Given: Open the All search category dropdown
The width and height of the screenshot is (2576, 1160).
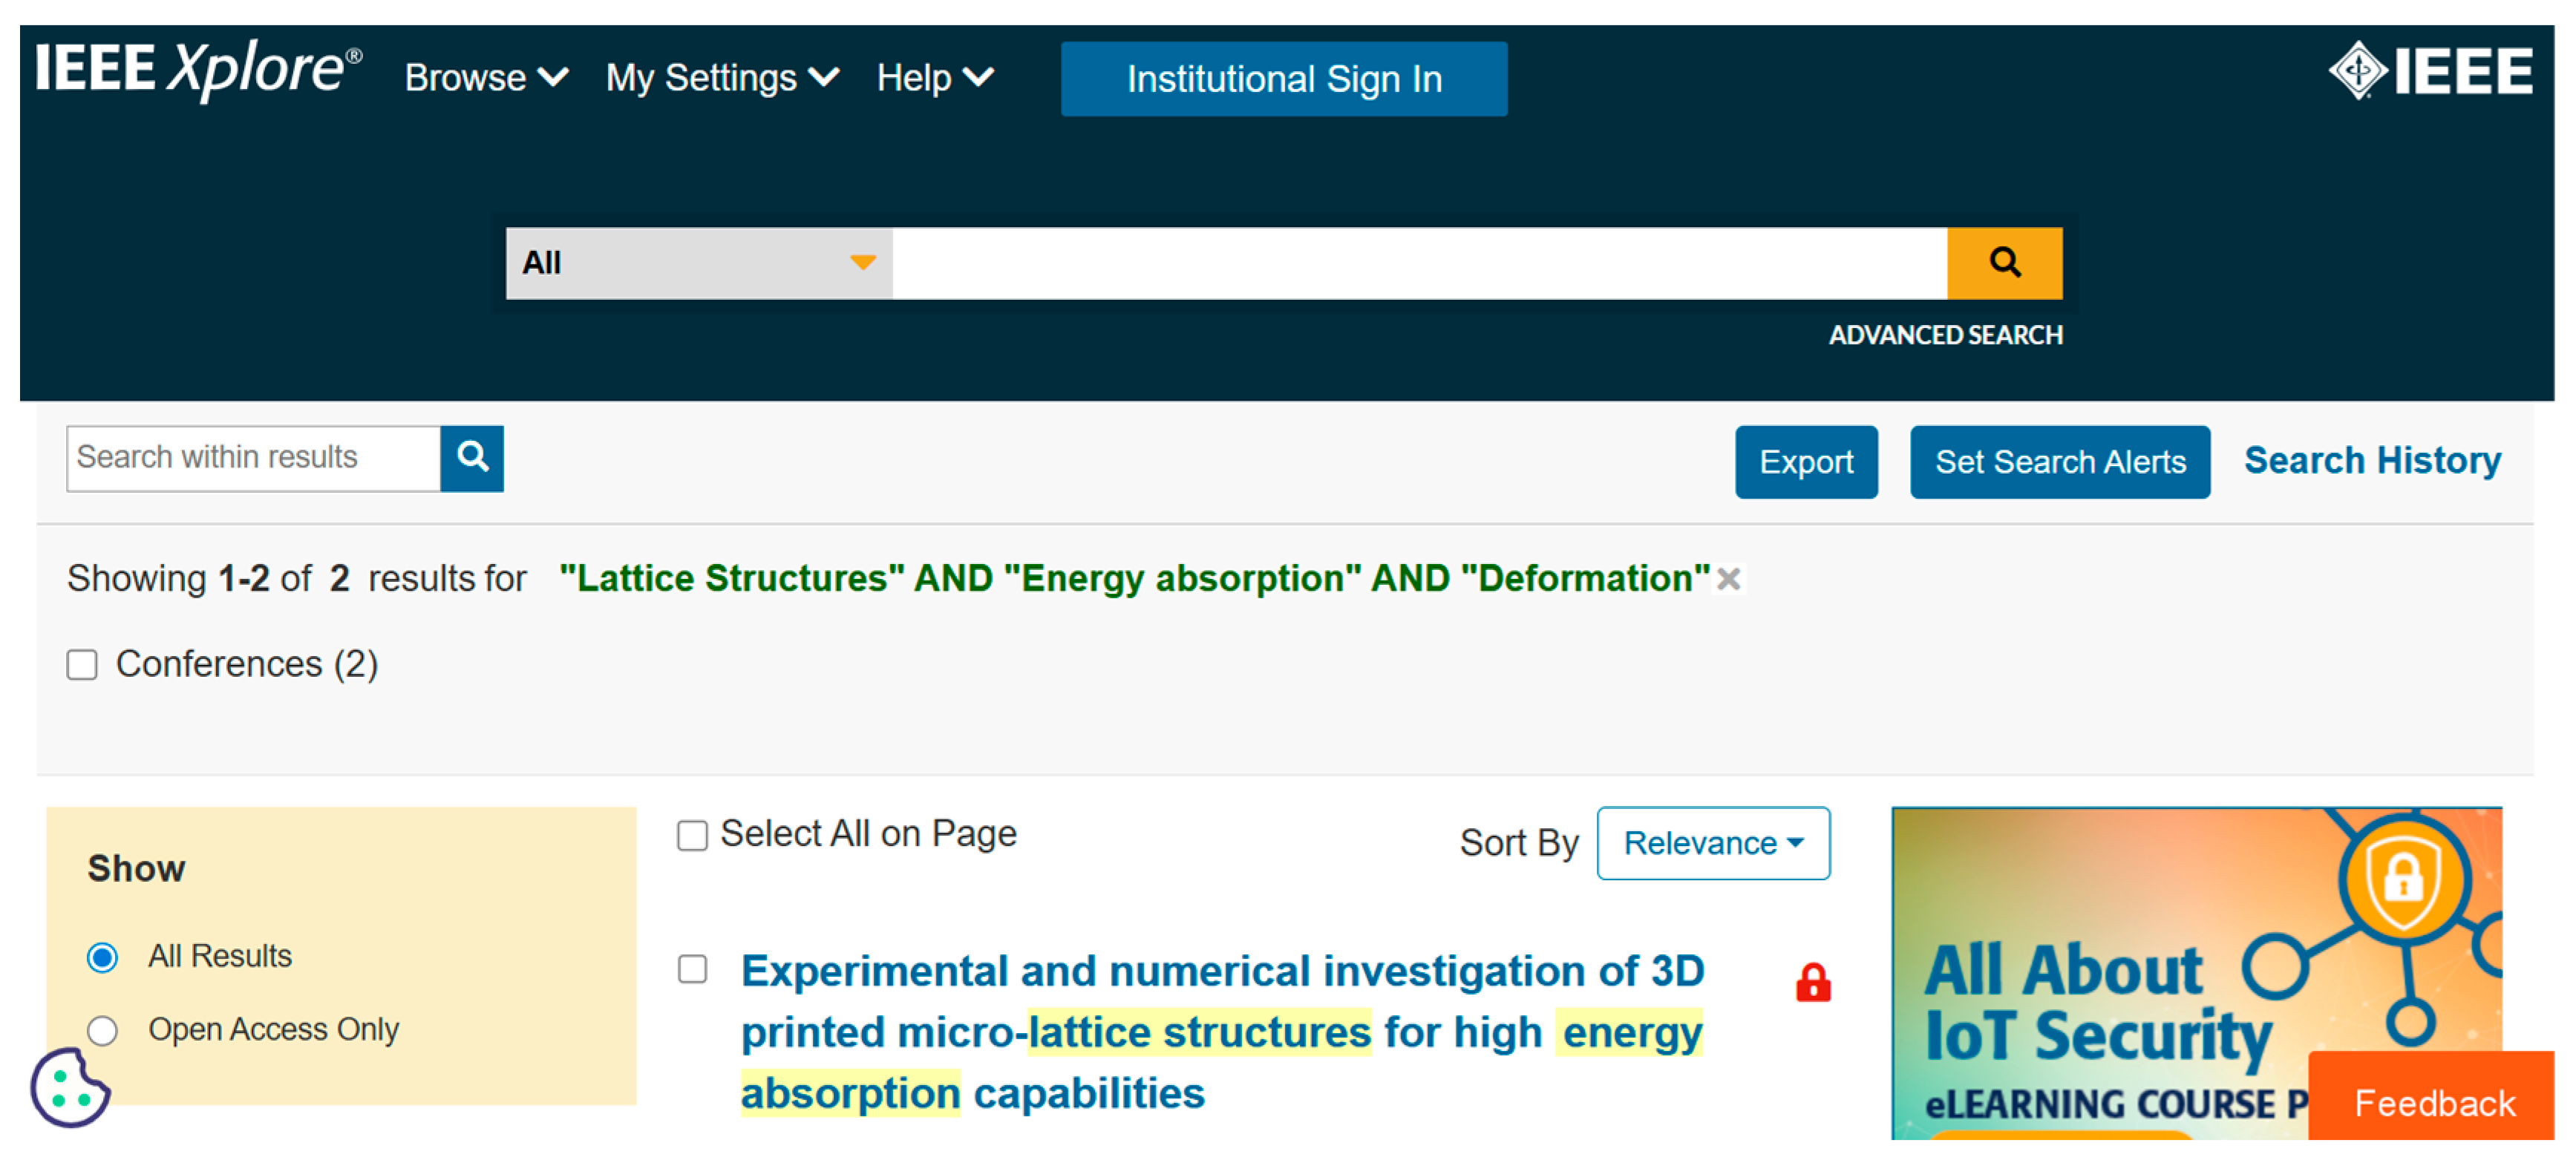Looking at the screenshot, I should point(698,263).
